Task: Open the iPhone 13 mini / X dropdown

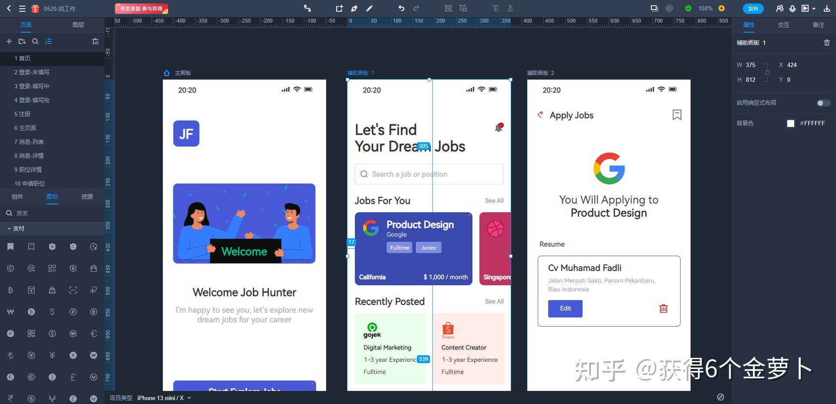Action: [x=164, y=398]
